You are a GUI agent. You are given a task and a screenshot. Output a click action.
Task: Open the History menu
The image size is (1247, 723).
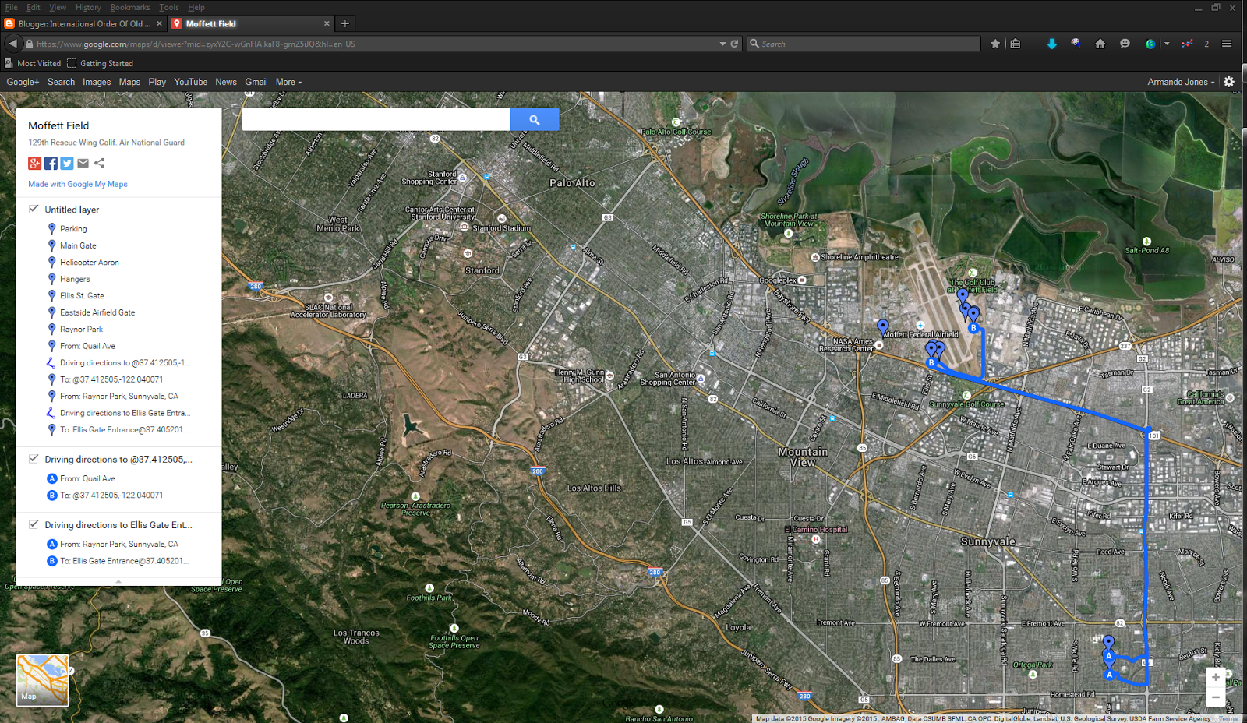88,7
